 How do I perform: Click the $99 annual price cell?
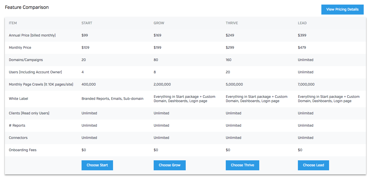pyautogui.click(x=84, y=35)
